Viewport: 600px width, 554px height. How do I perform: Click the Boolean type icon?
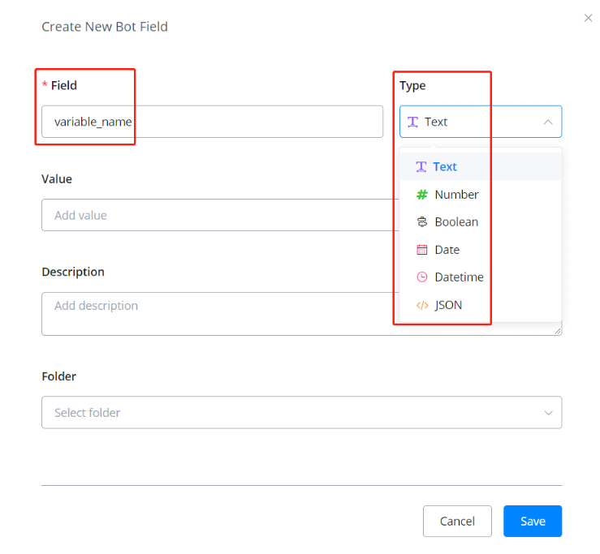click(421, 222)
